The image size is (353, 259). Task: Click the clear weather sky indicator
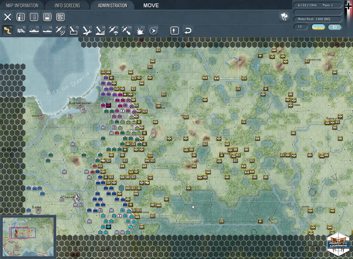pyautogui.click(x=318, y=27)
